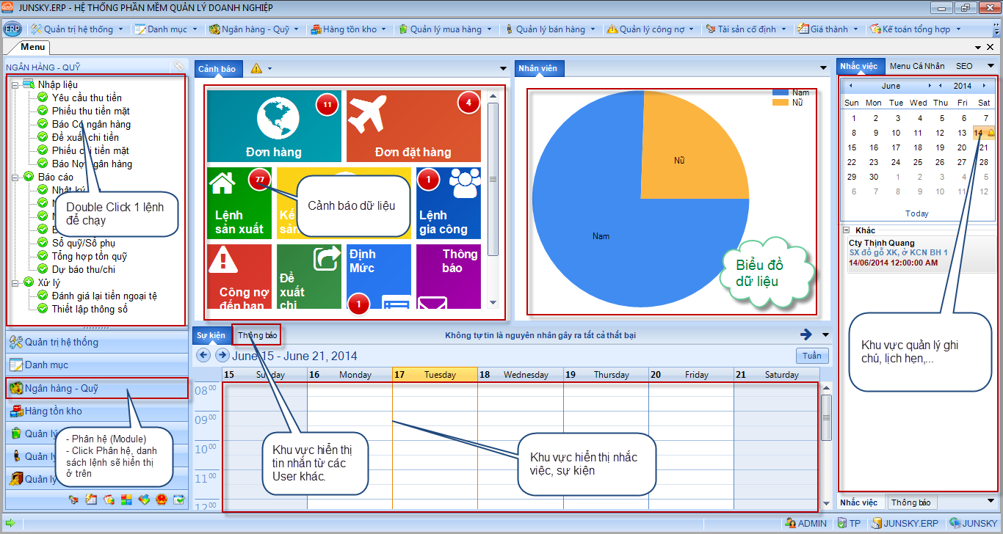Click the Tuần view button
Viewport: 1003px width, 534px height.
click(x=811, y=356)
